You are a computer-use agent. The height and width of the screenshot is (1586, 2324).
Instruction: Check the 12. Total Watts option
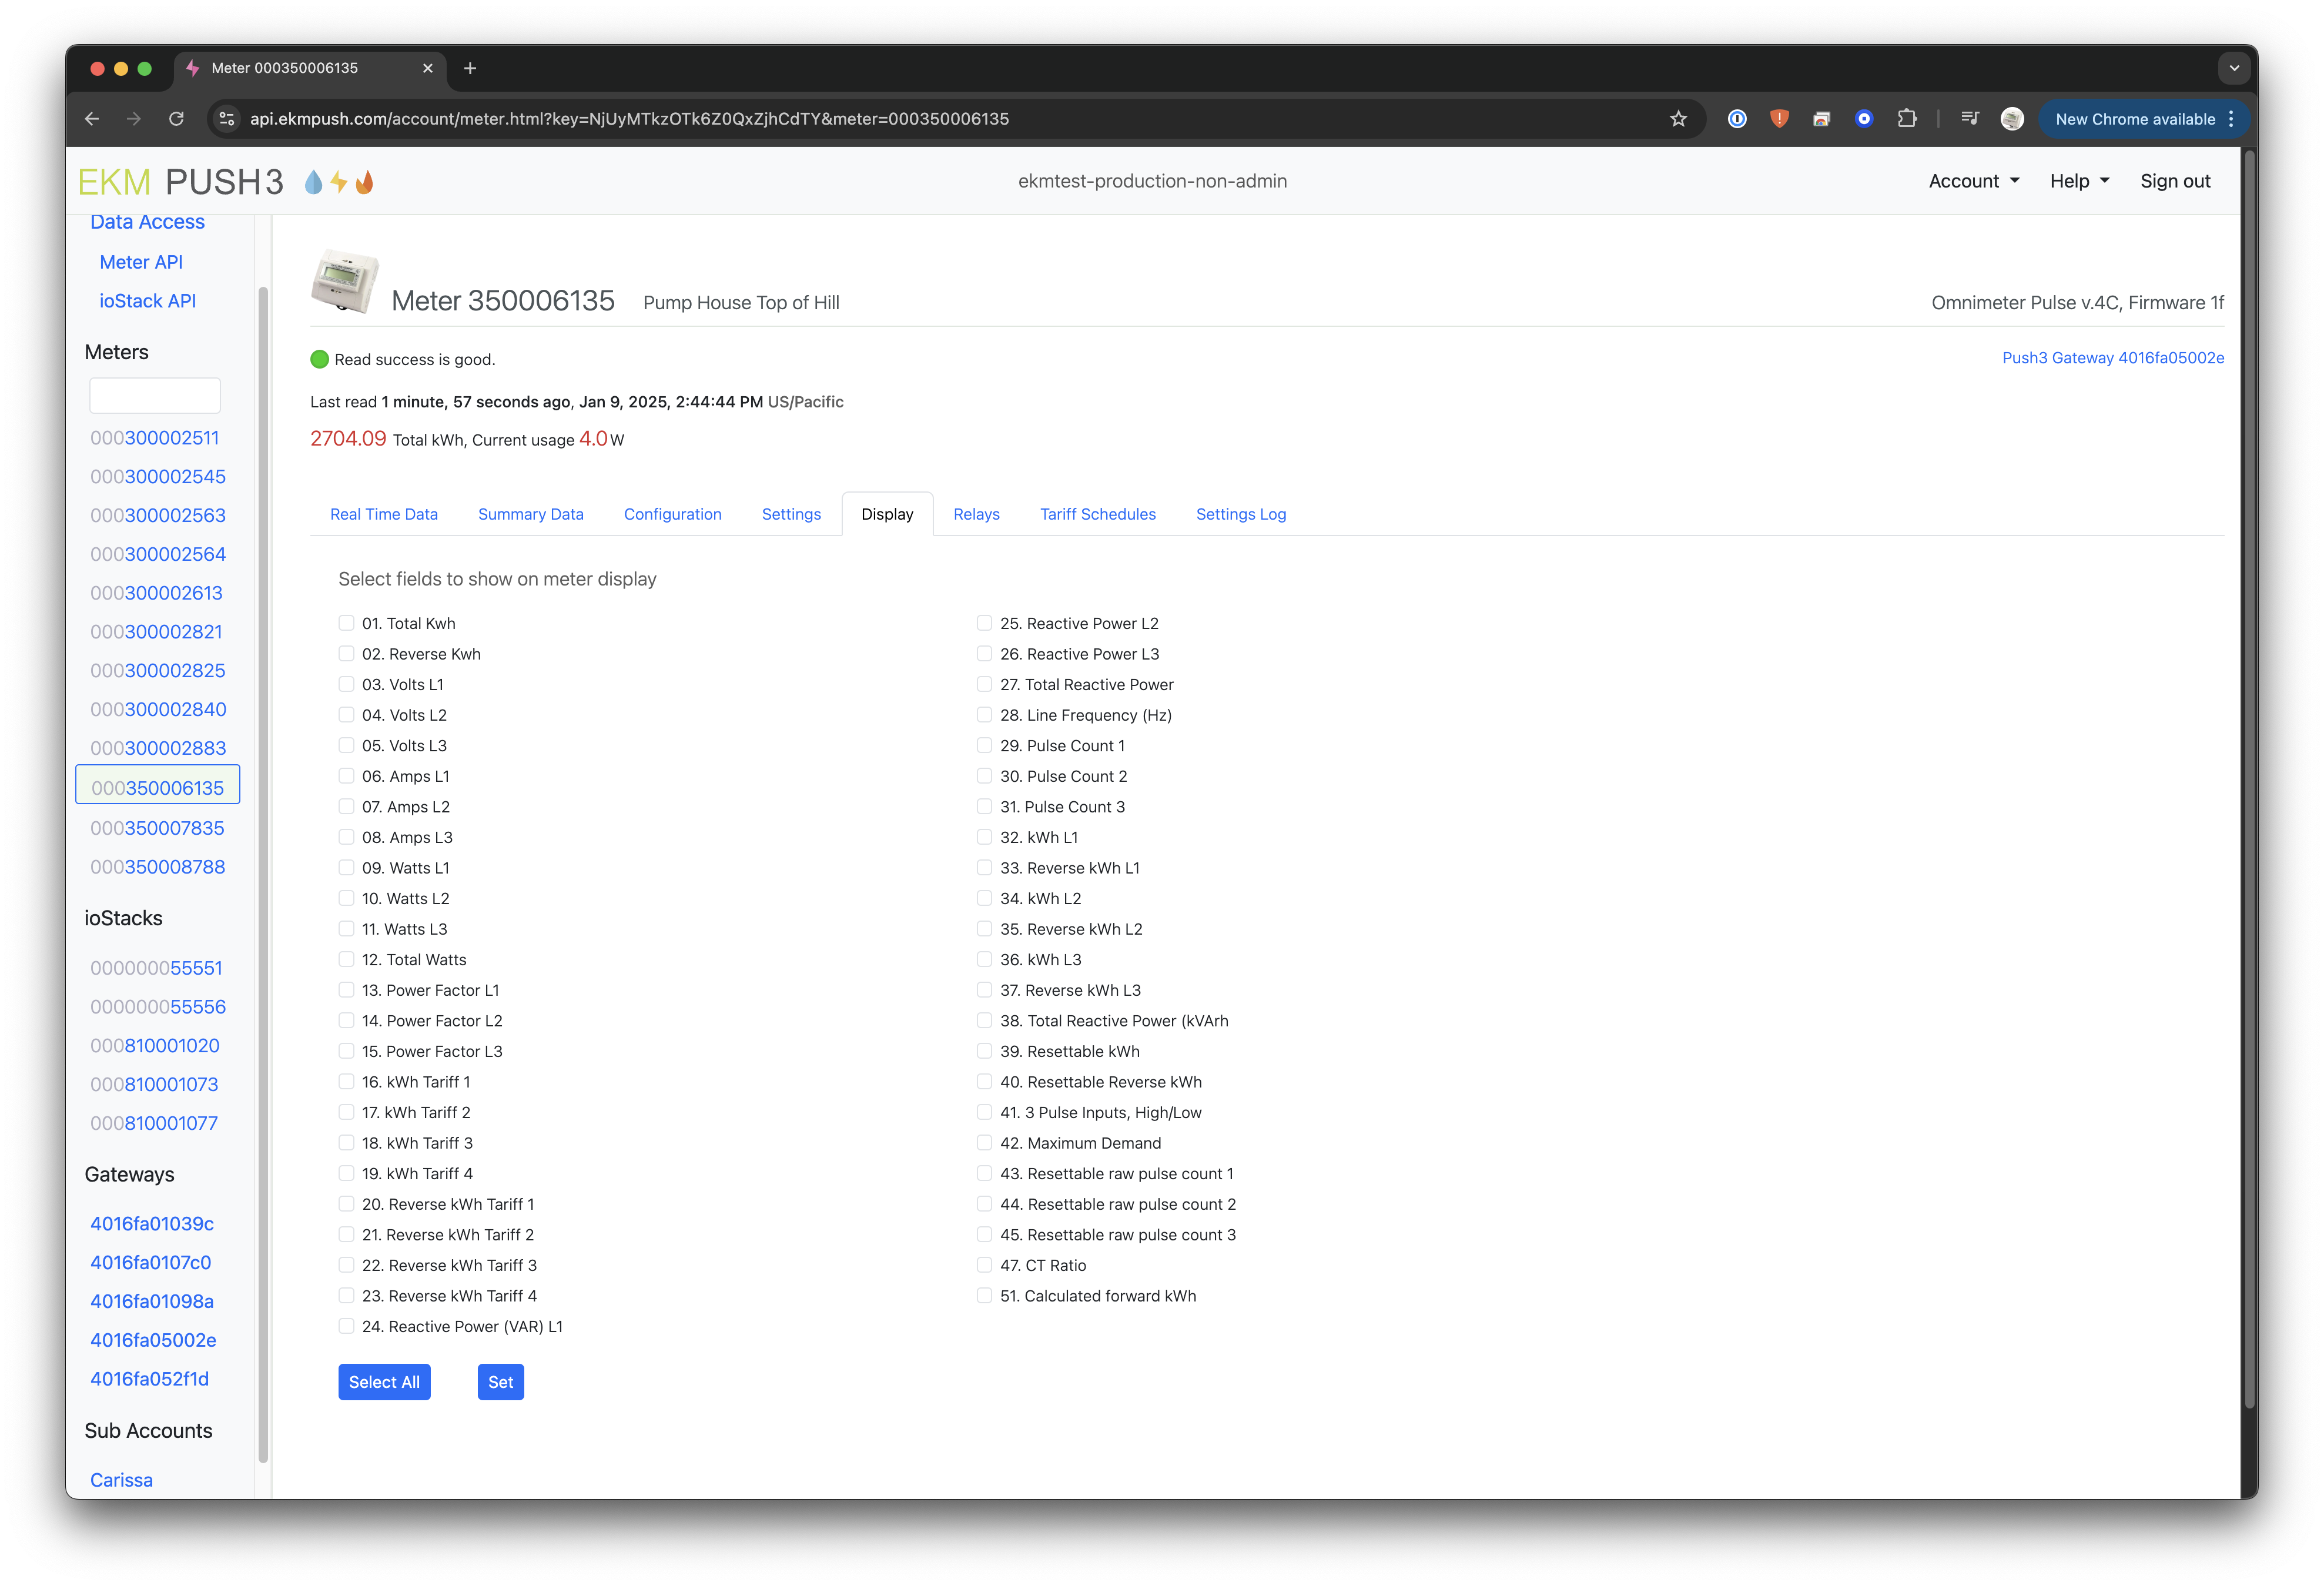pos(346,959)
